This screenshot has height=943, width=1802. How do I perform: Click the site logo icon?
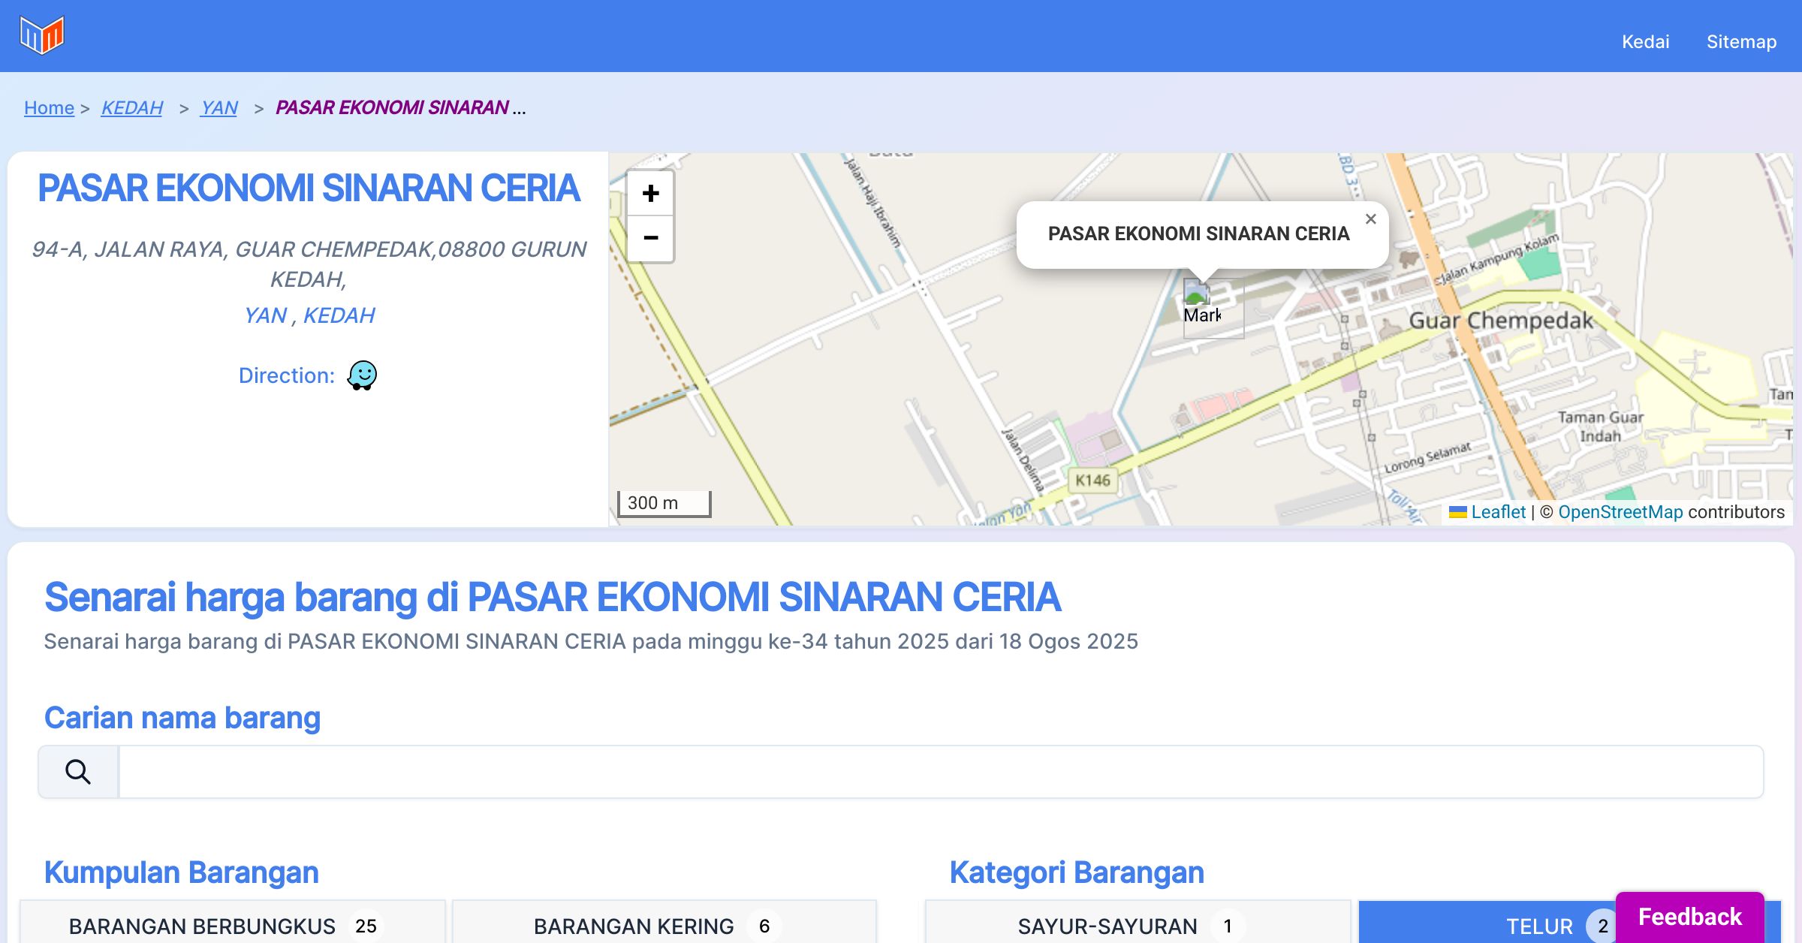(x=42, y=35)
